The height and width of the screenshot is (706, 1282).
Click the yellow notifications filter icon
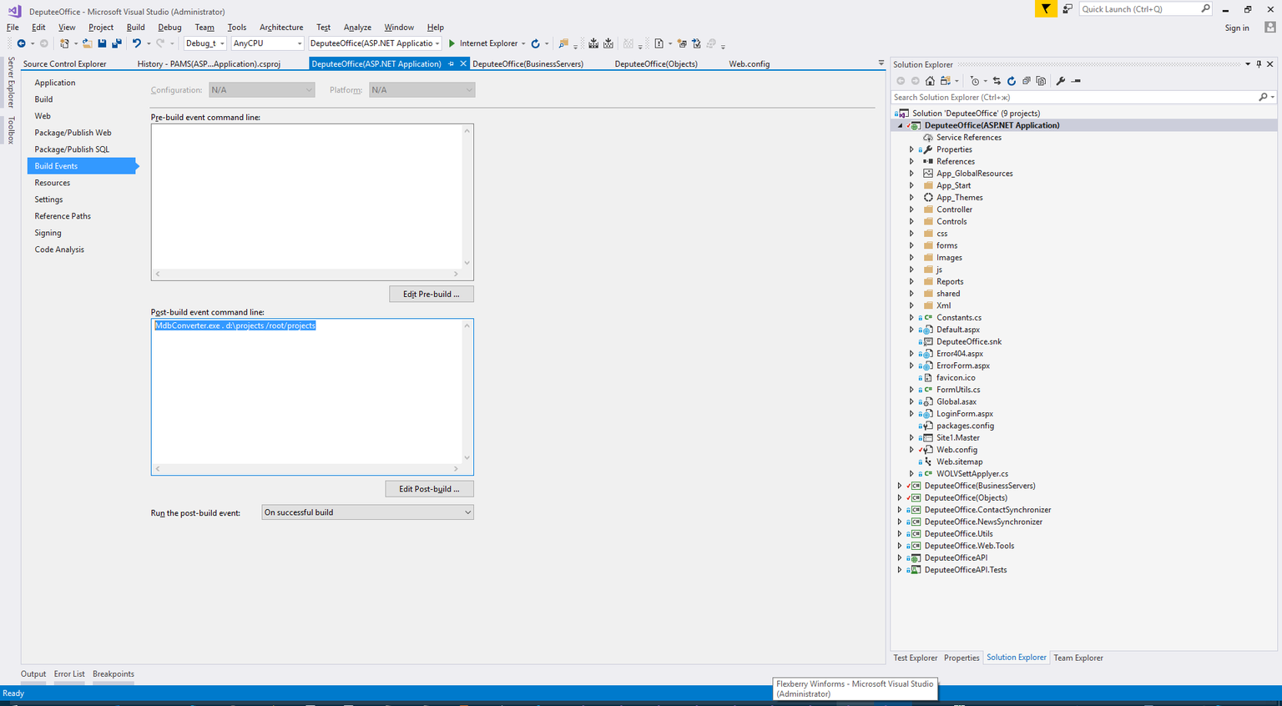(1046, 8)
